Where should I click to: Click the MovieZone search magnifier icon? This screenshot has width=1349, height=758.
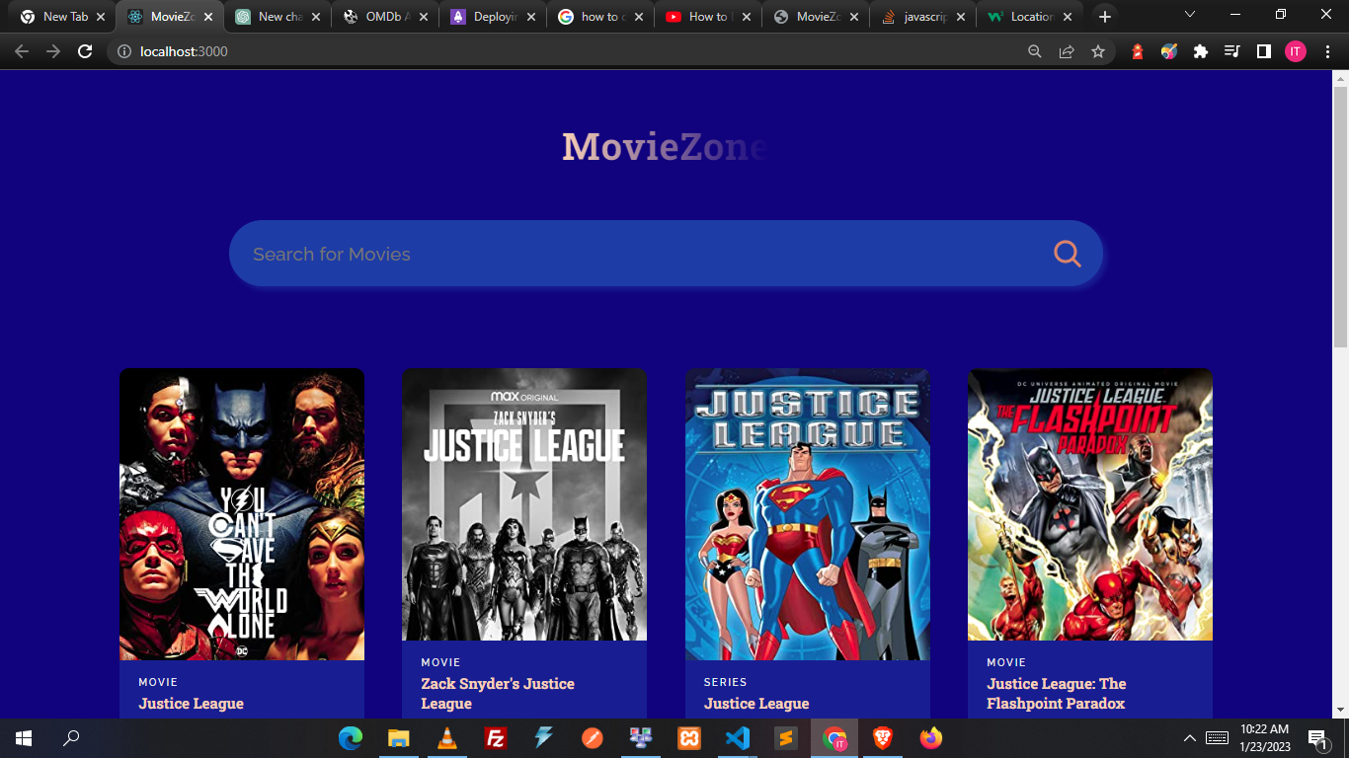pos(1066,254)
